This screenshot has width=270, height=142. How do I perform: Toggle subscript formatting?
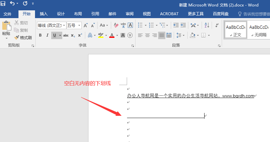[73, 35]
